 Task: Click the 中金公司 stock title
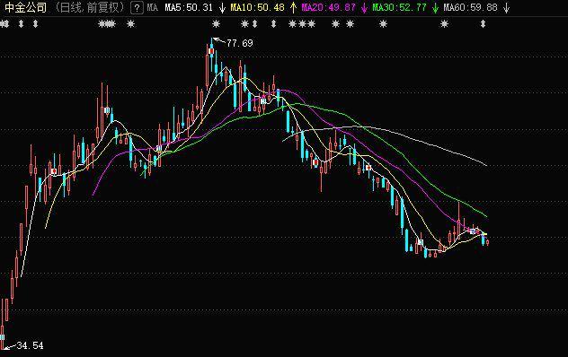(x=26, y=7)
